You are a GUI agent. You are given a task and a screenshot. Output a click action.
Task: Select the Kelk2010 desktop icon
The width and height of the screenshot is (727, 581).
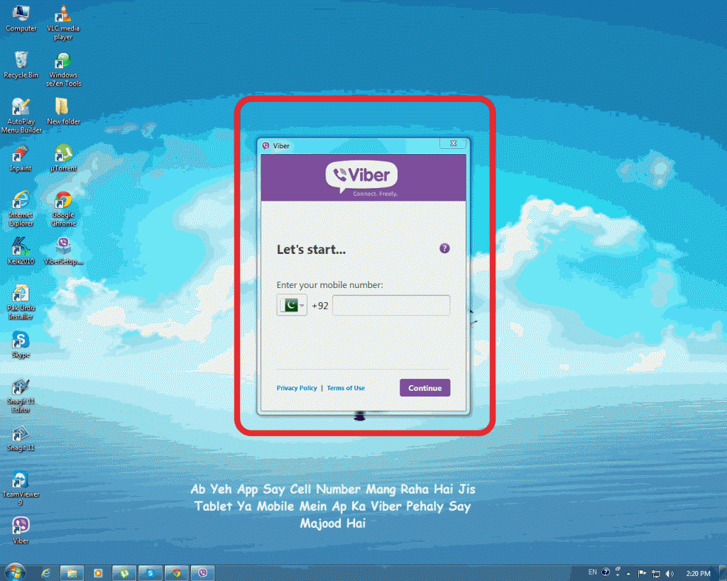(x=21, y=251)
